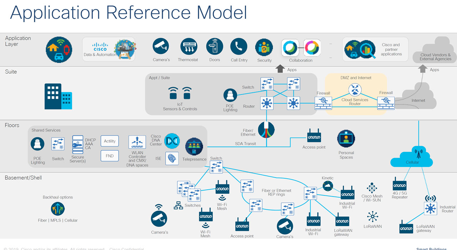Image resolution: width=457 pixels, height=250 pixels.
Task: Switch to the Suite layer section
Action: [x=11, y=72]
